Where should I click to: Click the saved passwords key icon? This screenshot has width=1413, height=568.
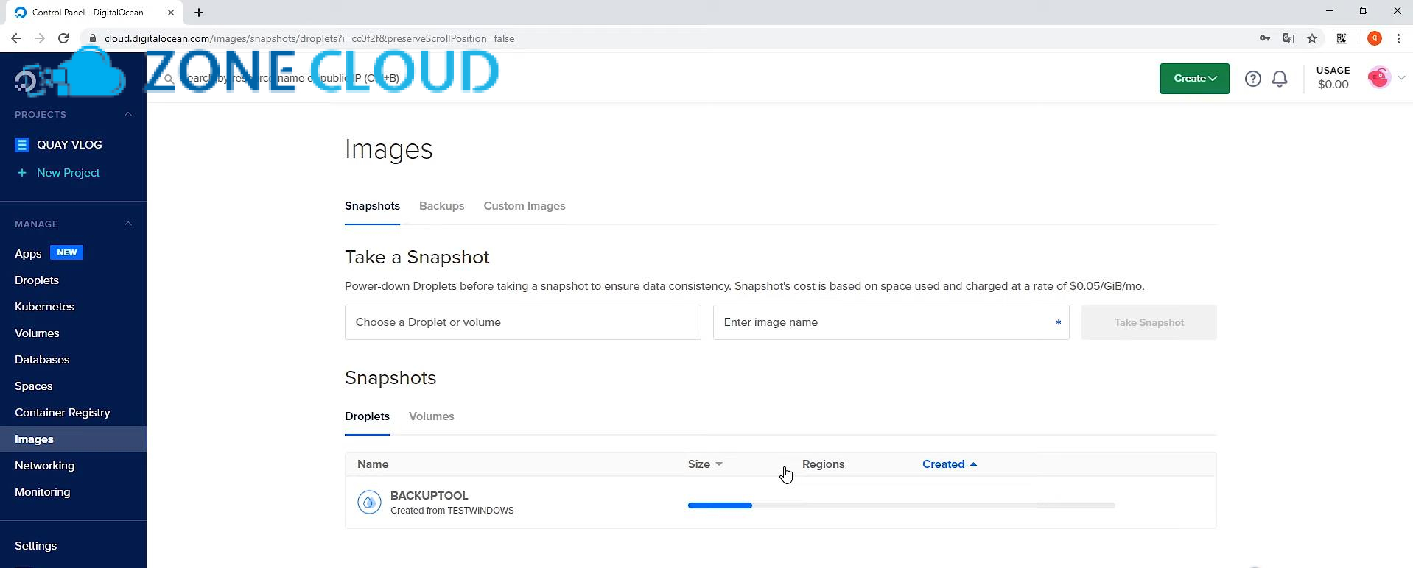pyautogui.click(x=1265, y=38)
